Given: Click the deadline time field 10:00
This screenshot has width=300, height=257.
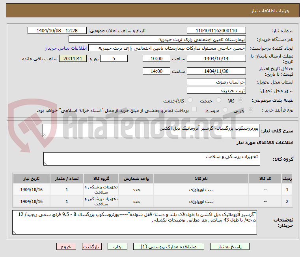Looking at the screenshot, I should click(157, 59).
